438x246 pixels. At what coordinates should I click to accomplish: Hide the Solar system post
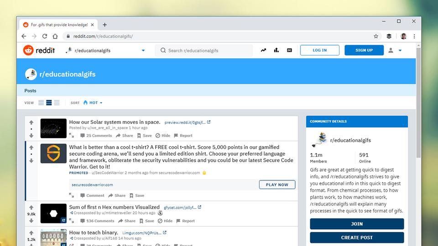162,136
